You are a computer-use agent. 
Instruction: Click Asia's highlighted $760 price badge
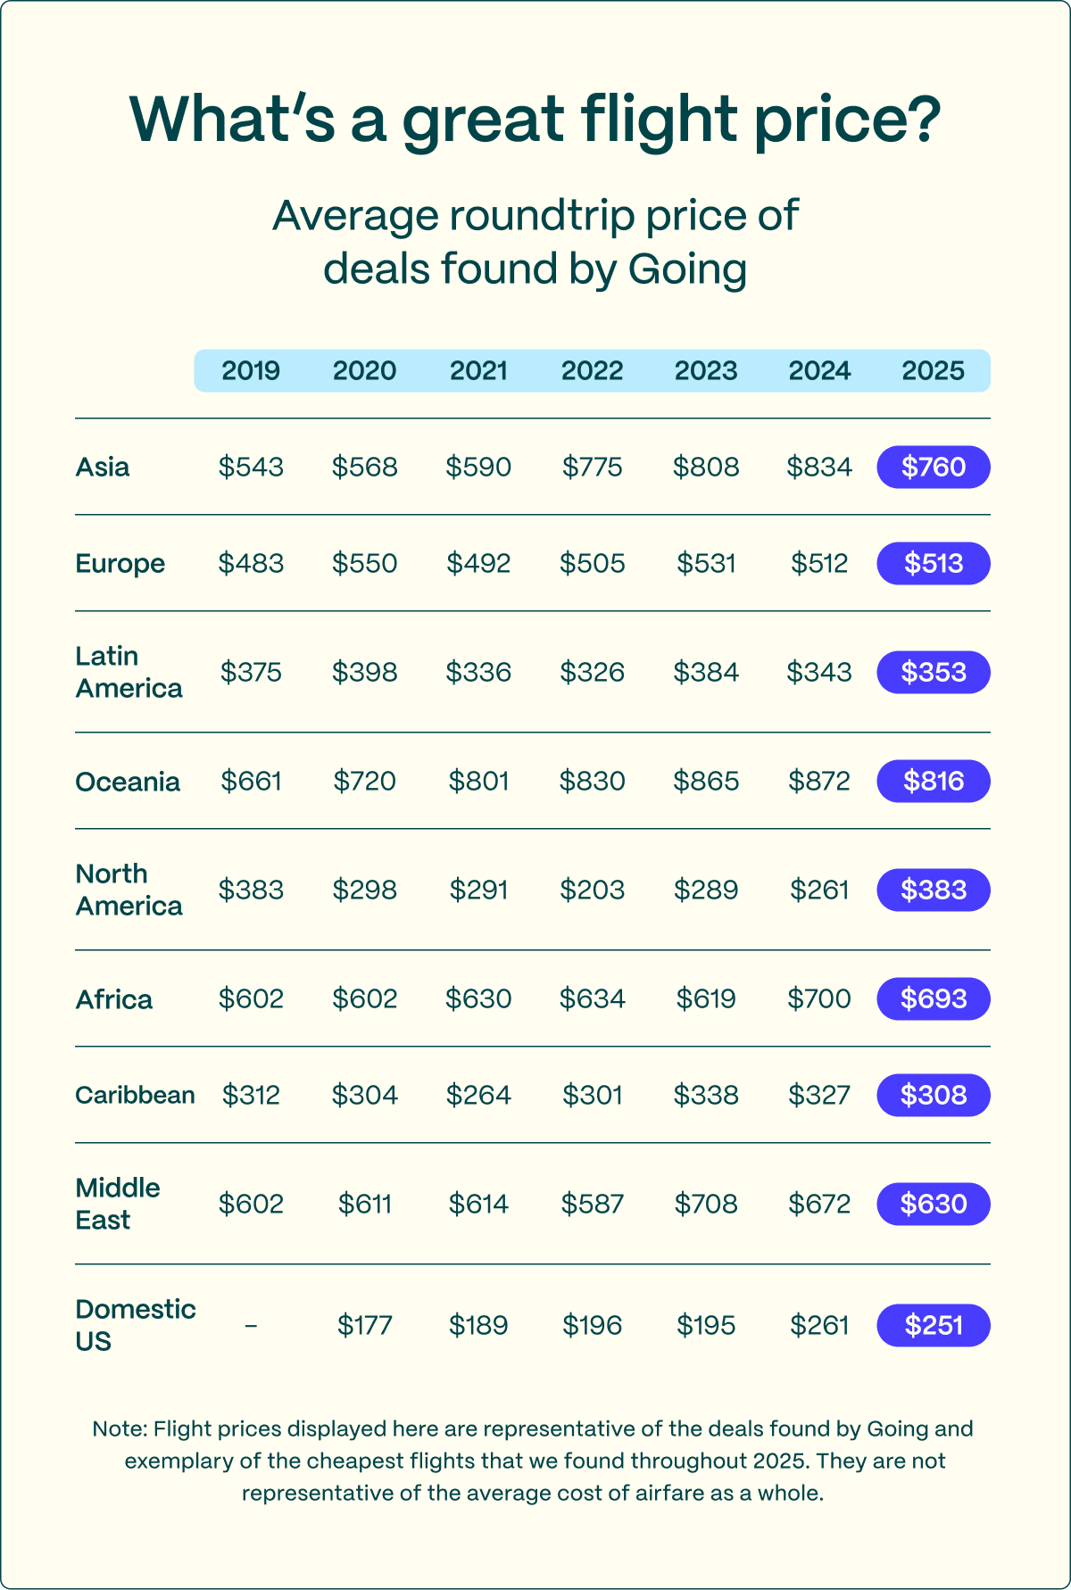[x=934, y=467]
